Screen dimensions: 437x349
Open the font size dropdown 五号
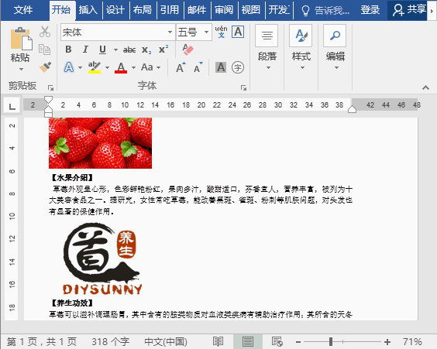pyautogui.click(x=206, y=33)
